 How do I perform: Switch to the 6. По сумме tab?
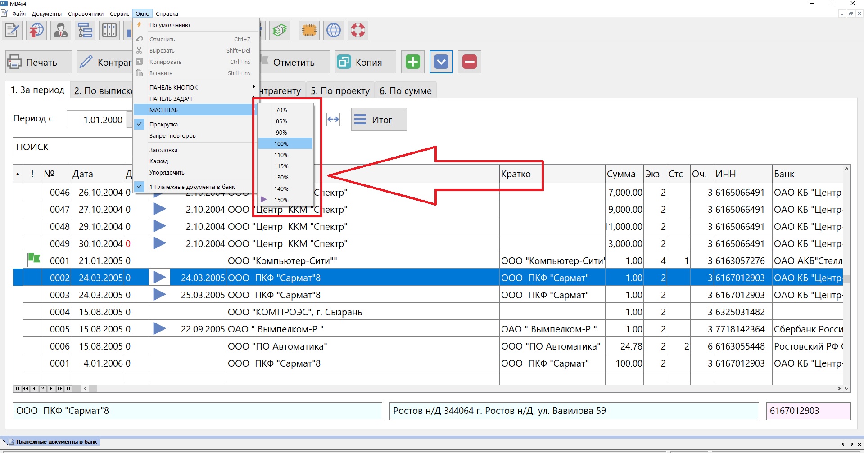click(405, 91)
